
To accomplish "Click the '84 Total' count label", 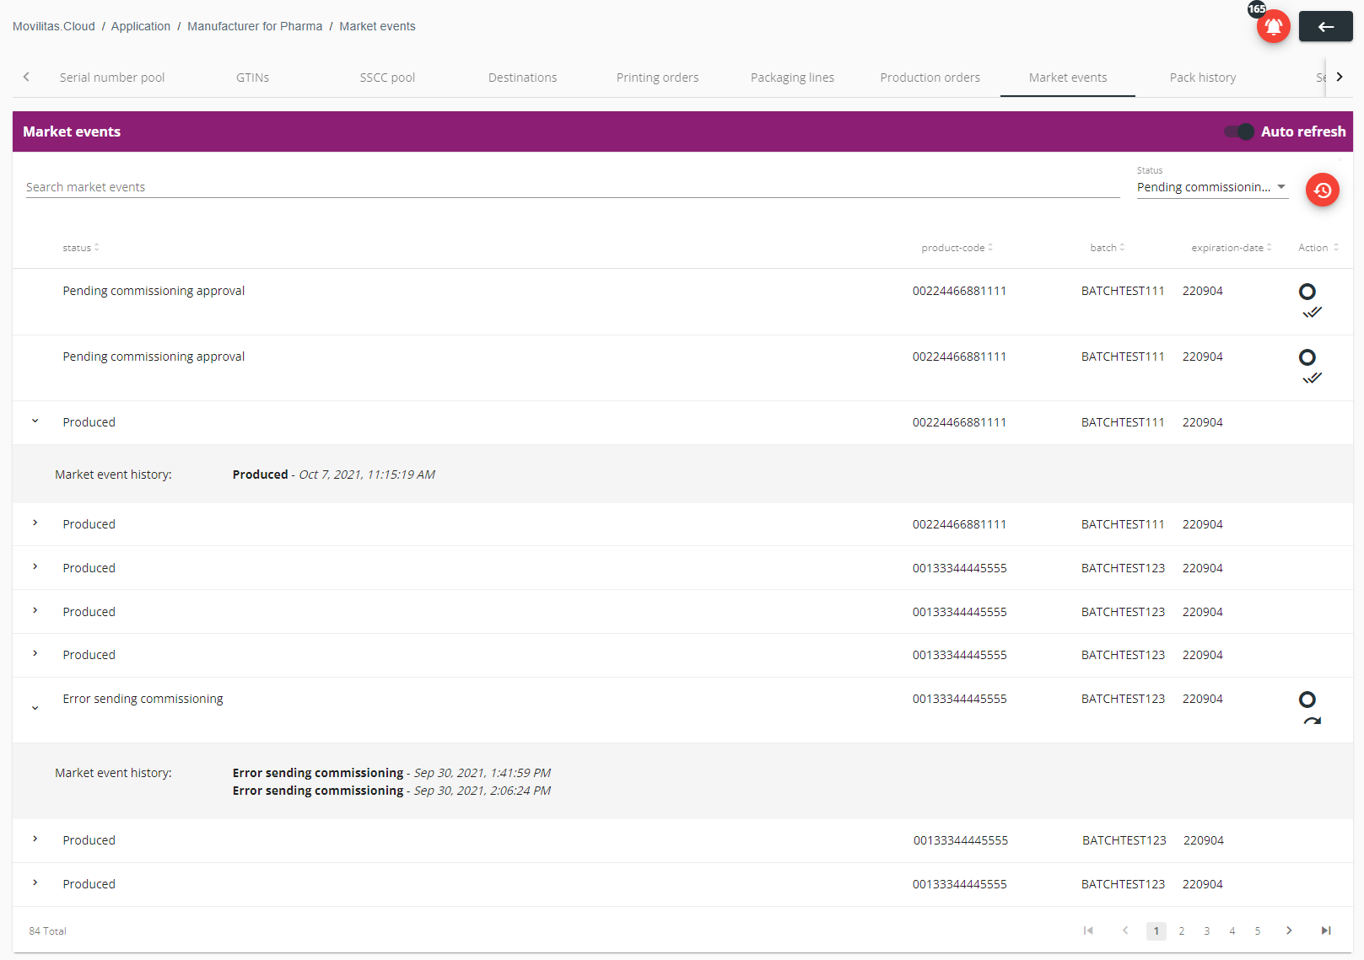I will [x=47, y=931].
